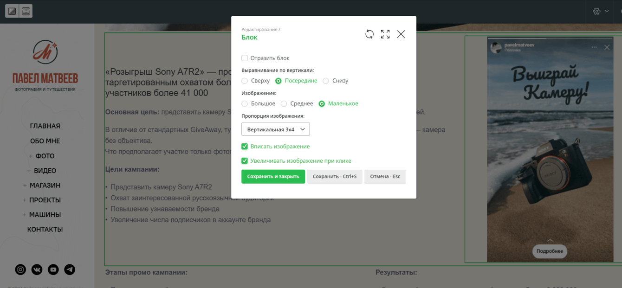Open the ВИДЕО menu item
Image resolution: width=622 pixels, height=288 pixels.
(x=45, y=171)
